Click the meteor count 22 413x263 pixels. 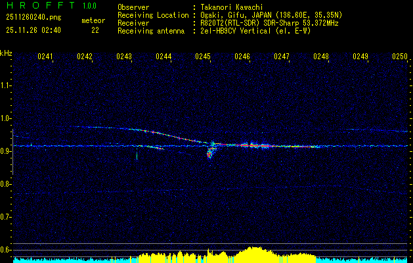pyautogui.click(x=95, y=30)
